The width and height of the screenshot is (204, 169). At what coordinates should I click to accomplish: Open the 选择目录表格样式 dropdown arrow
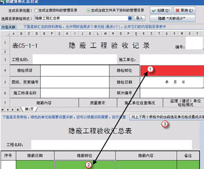coord(130,19)
